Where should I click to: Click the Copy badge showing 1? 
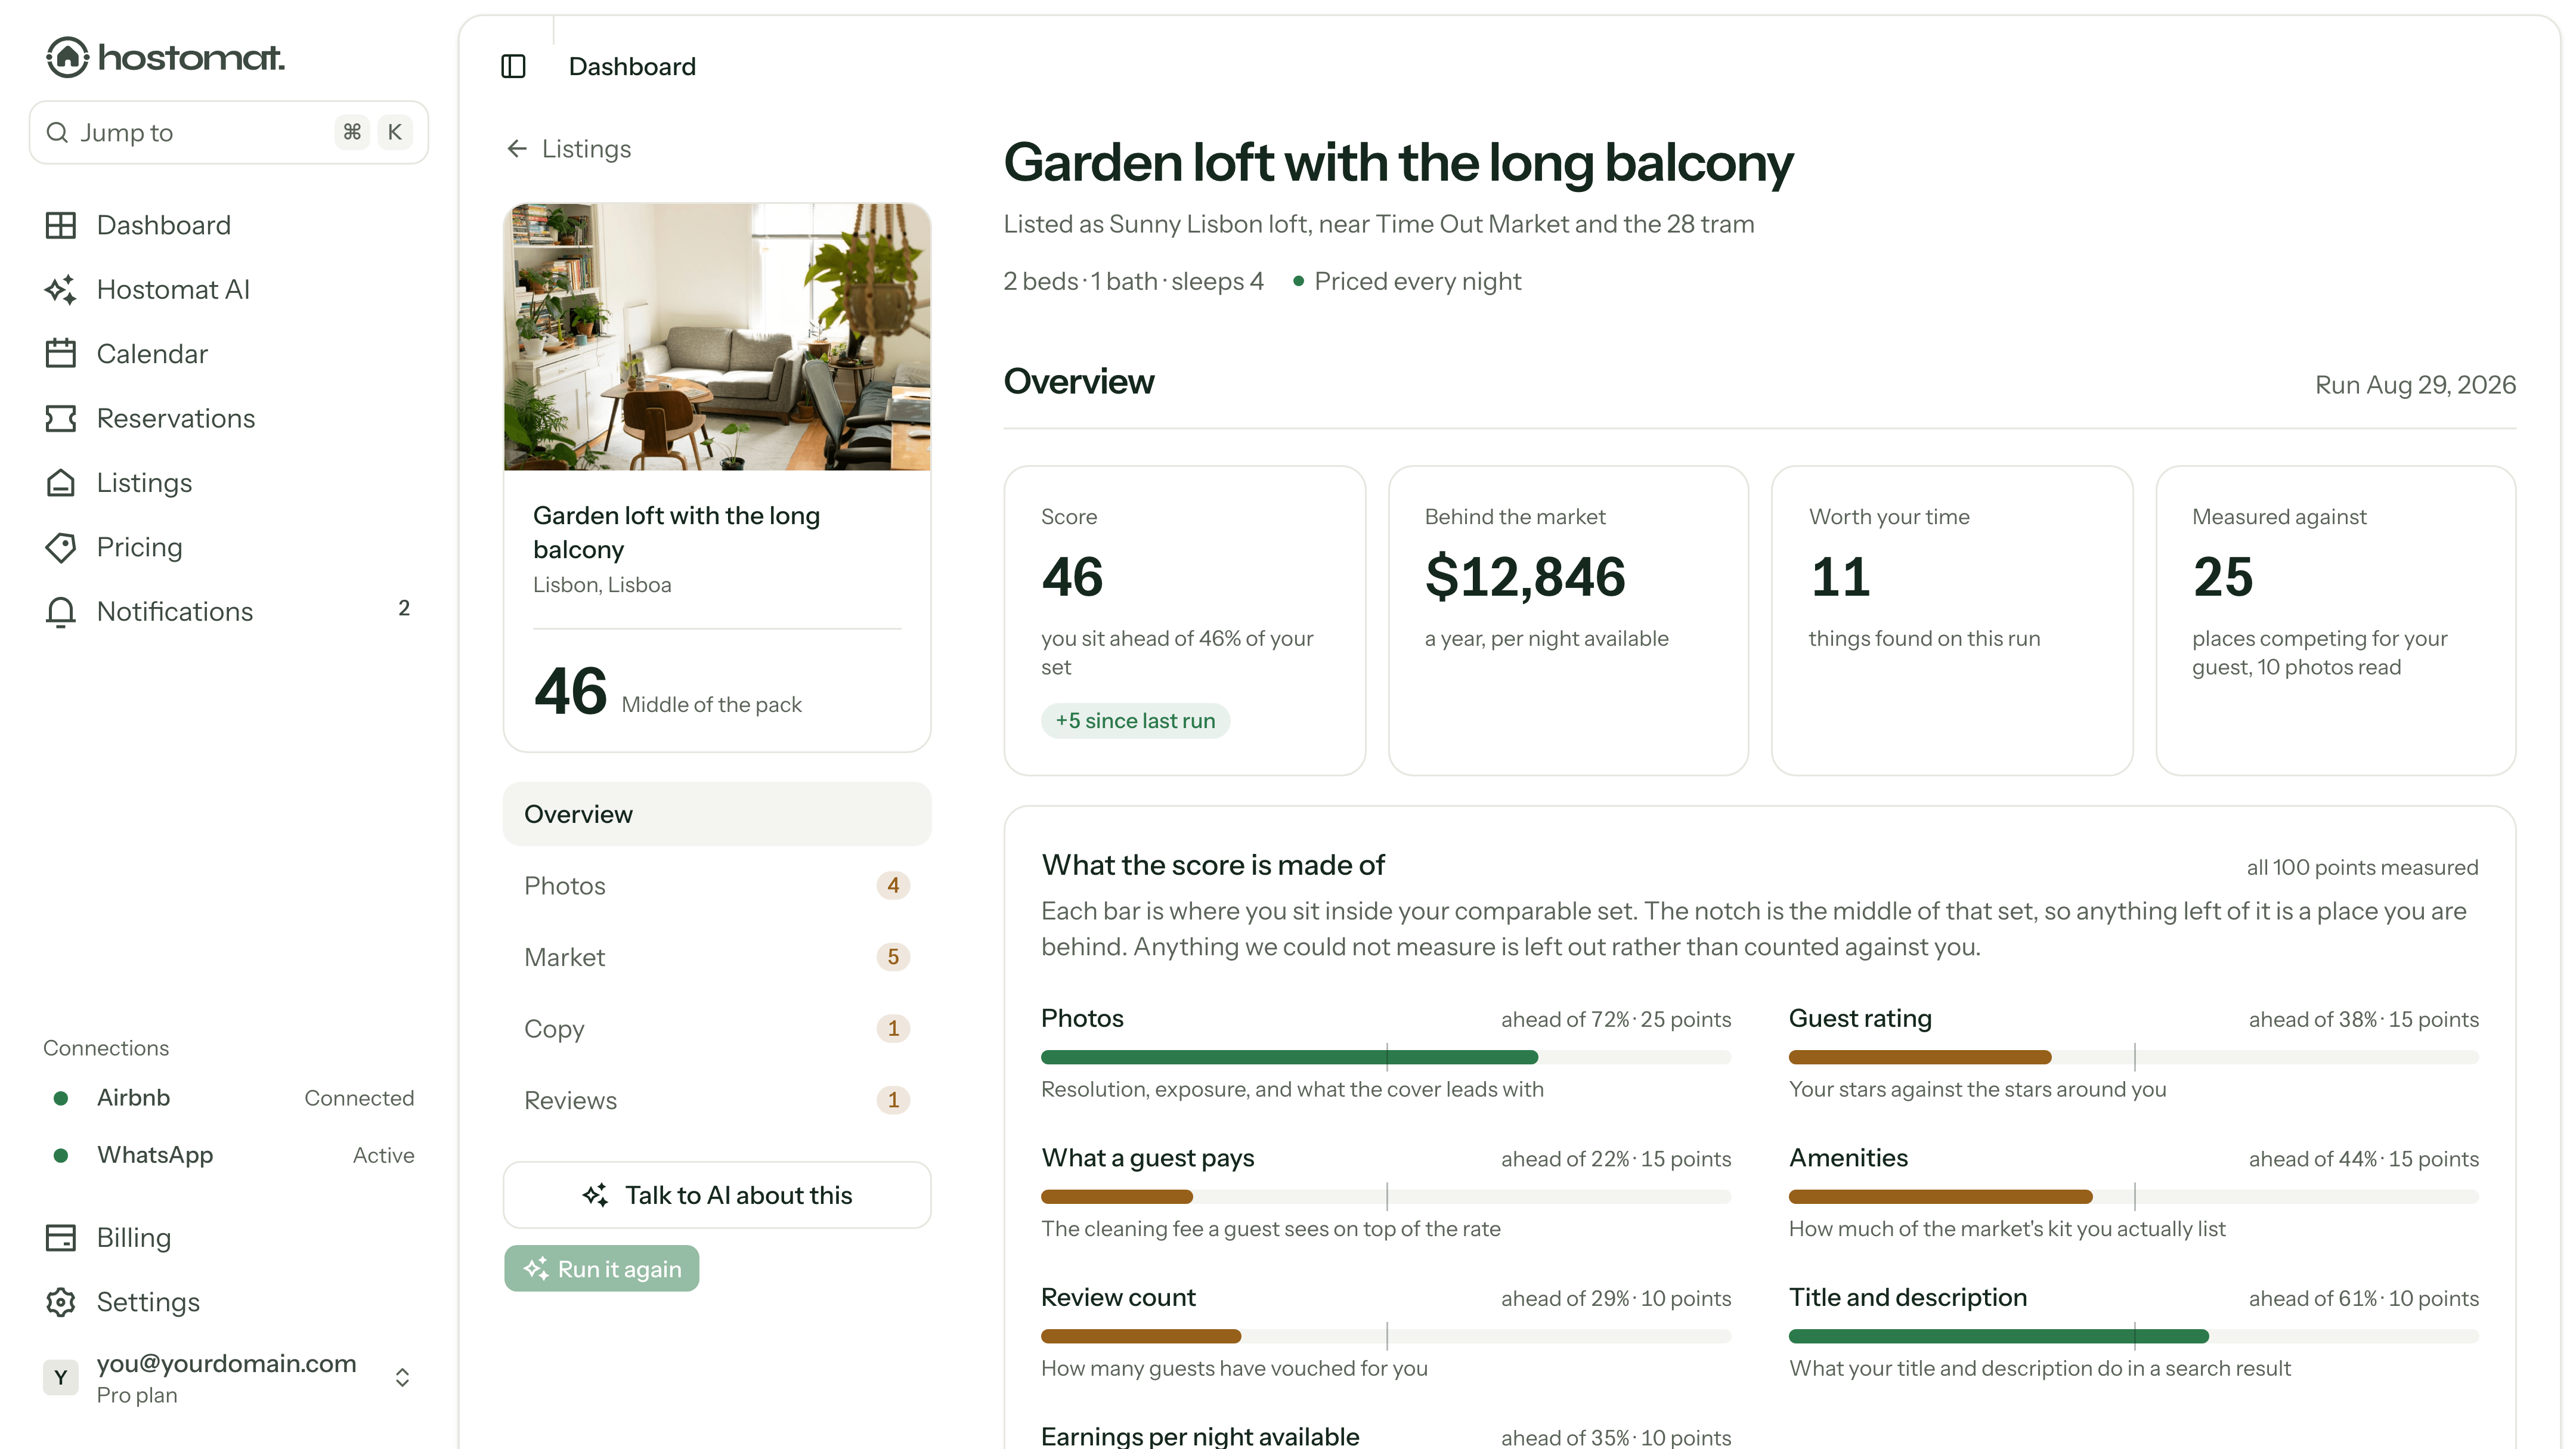(893, 1028)
